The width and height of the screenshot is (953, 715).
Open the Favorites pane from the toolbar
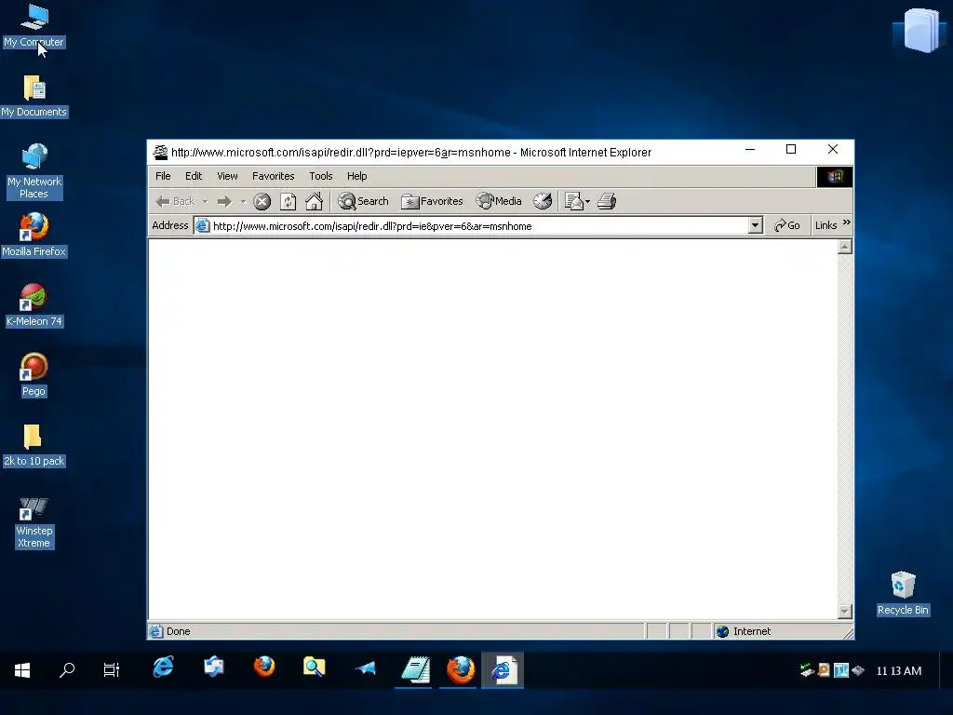click(x=432, y=201)
